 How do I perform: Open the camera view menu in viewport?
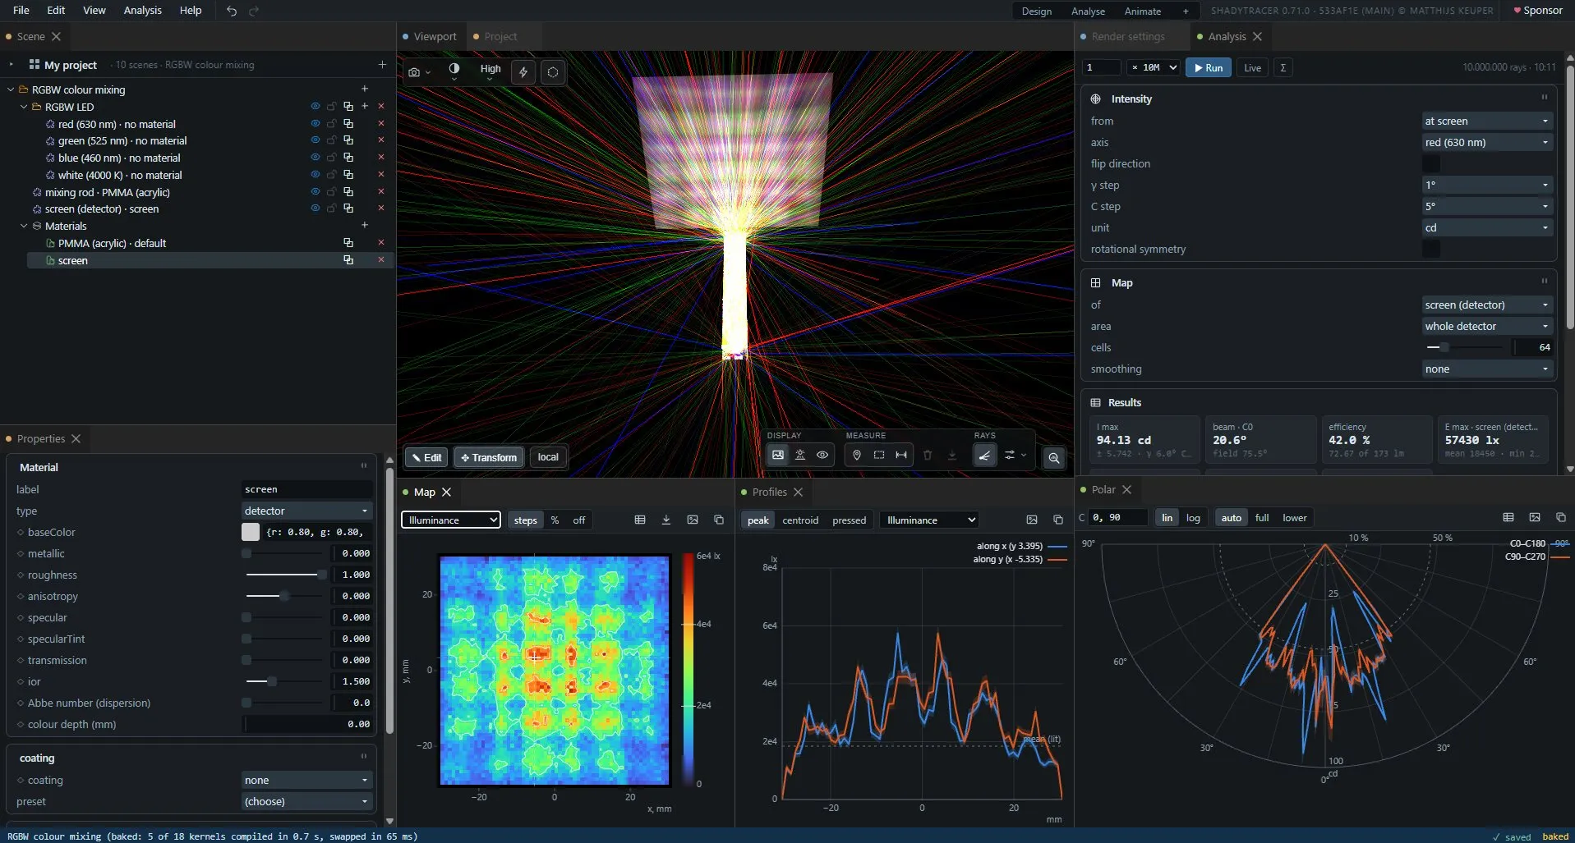click(x=419, y=72)
